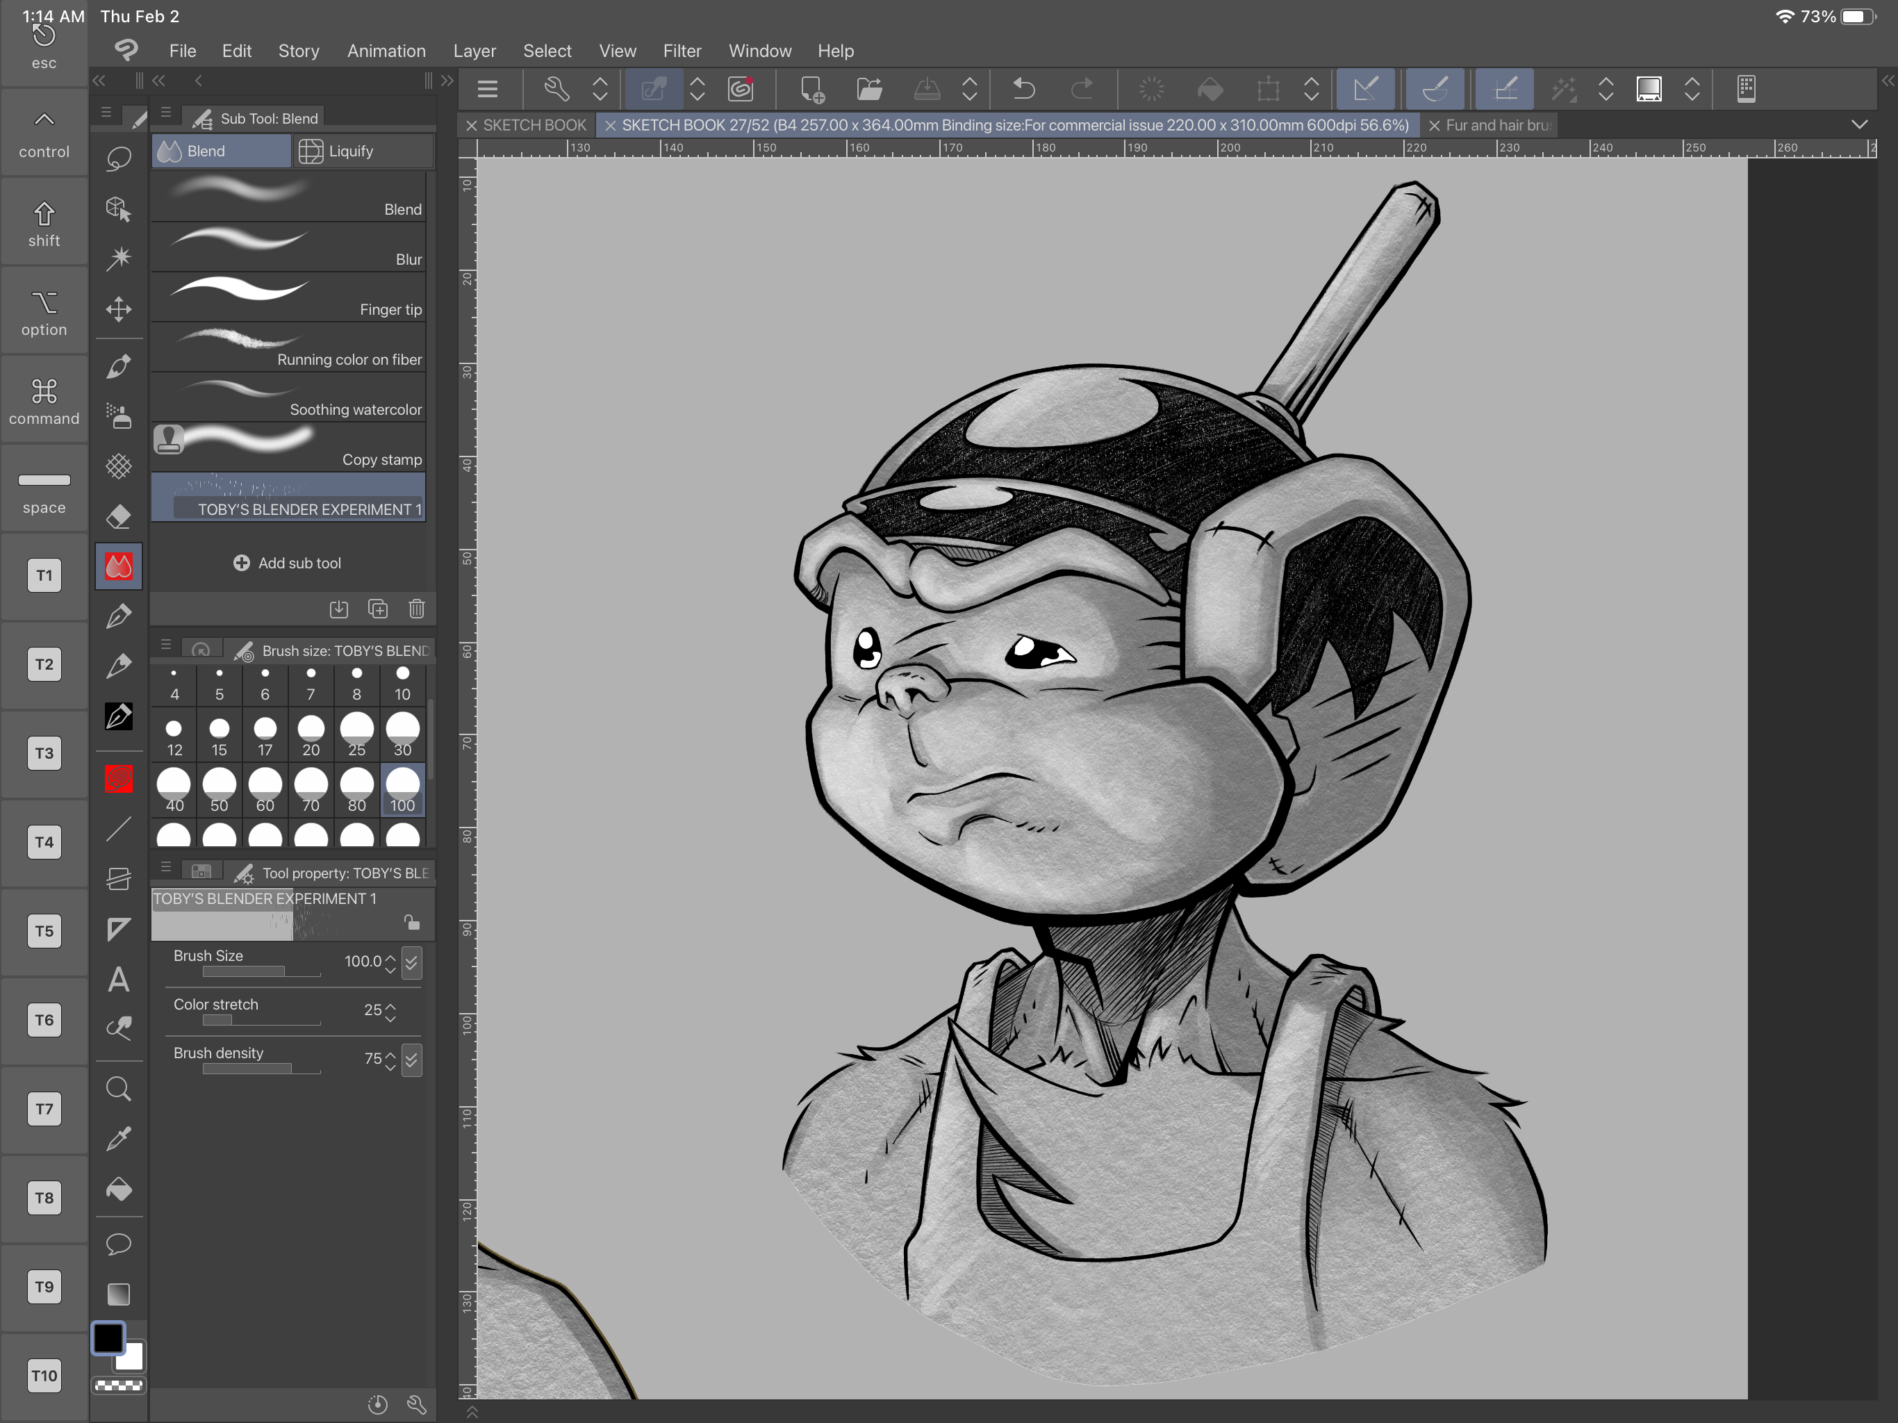Switch to Liquify sub tool tab
The width and height of the screenshot is (1898, 1423).
coord(362,151)
